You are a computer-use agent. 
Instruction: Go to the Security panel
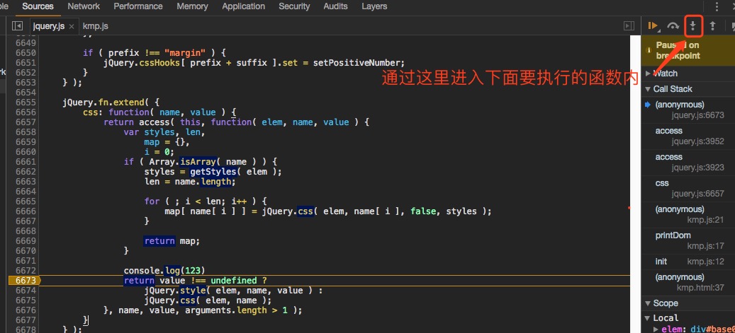(x=294, y=6)
